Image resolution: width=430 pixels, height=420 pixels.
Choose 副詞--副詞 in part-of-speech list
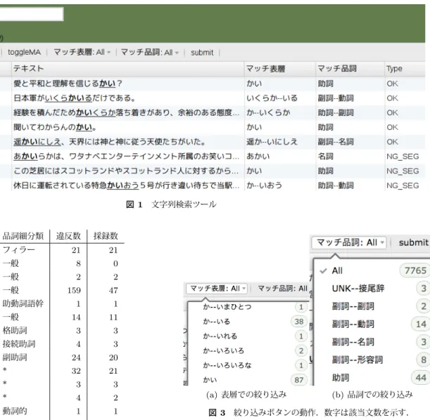coord(372,306)
